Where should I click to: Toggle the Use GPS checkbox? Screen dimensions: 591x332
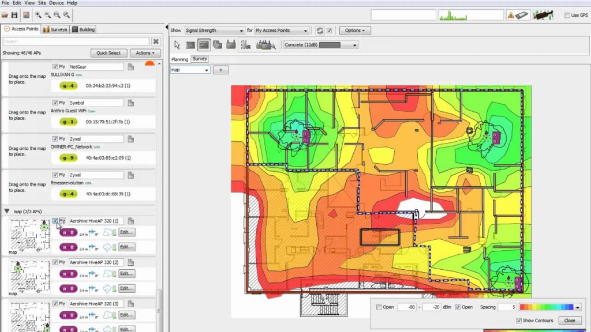pos(567,15)
